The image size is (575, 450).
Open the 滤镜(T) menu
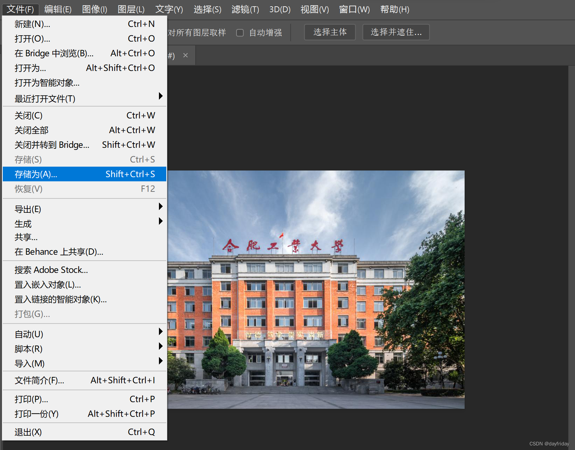245,9
